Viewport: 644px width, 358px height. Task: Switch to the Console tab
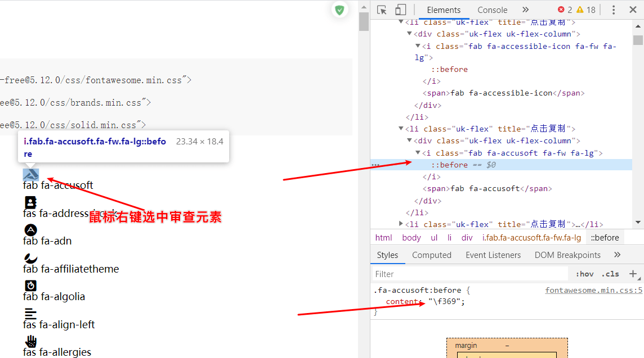492,10
